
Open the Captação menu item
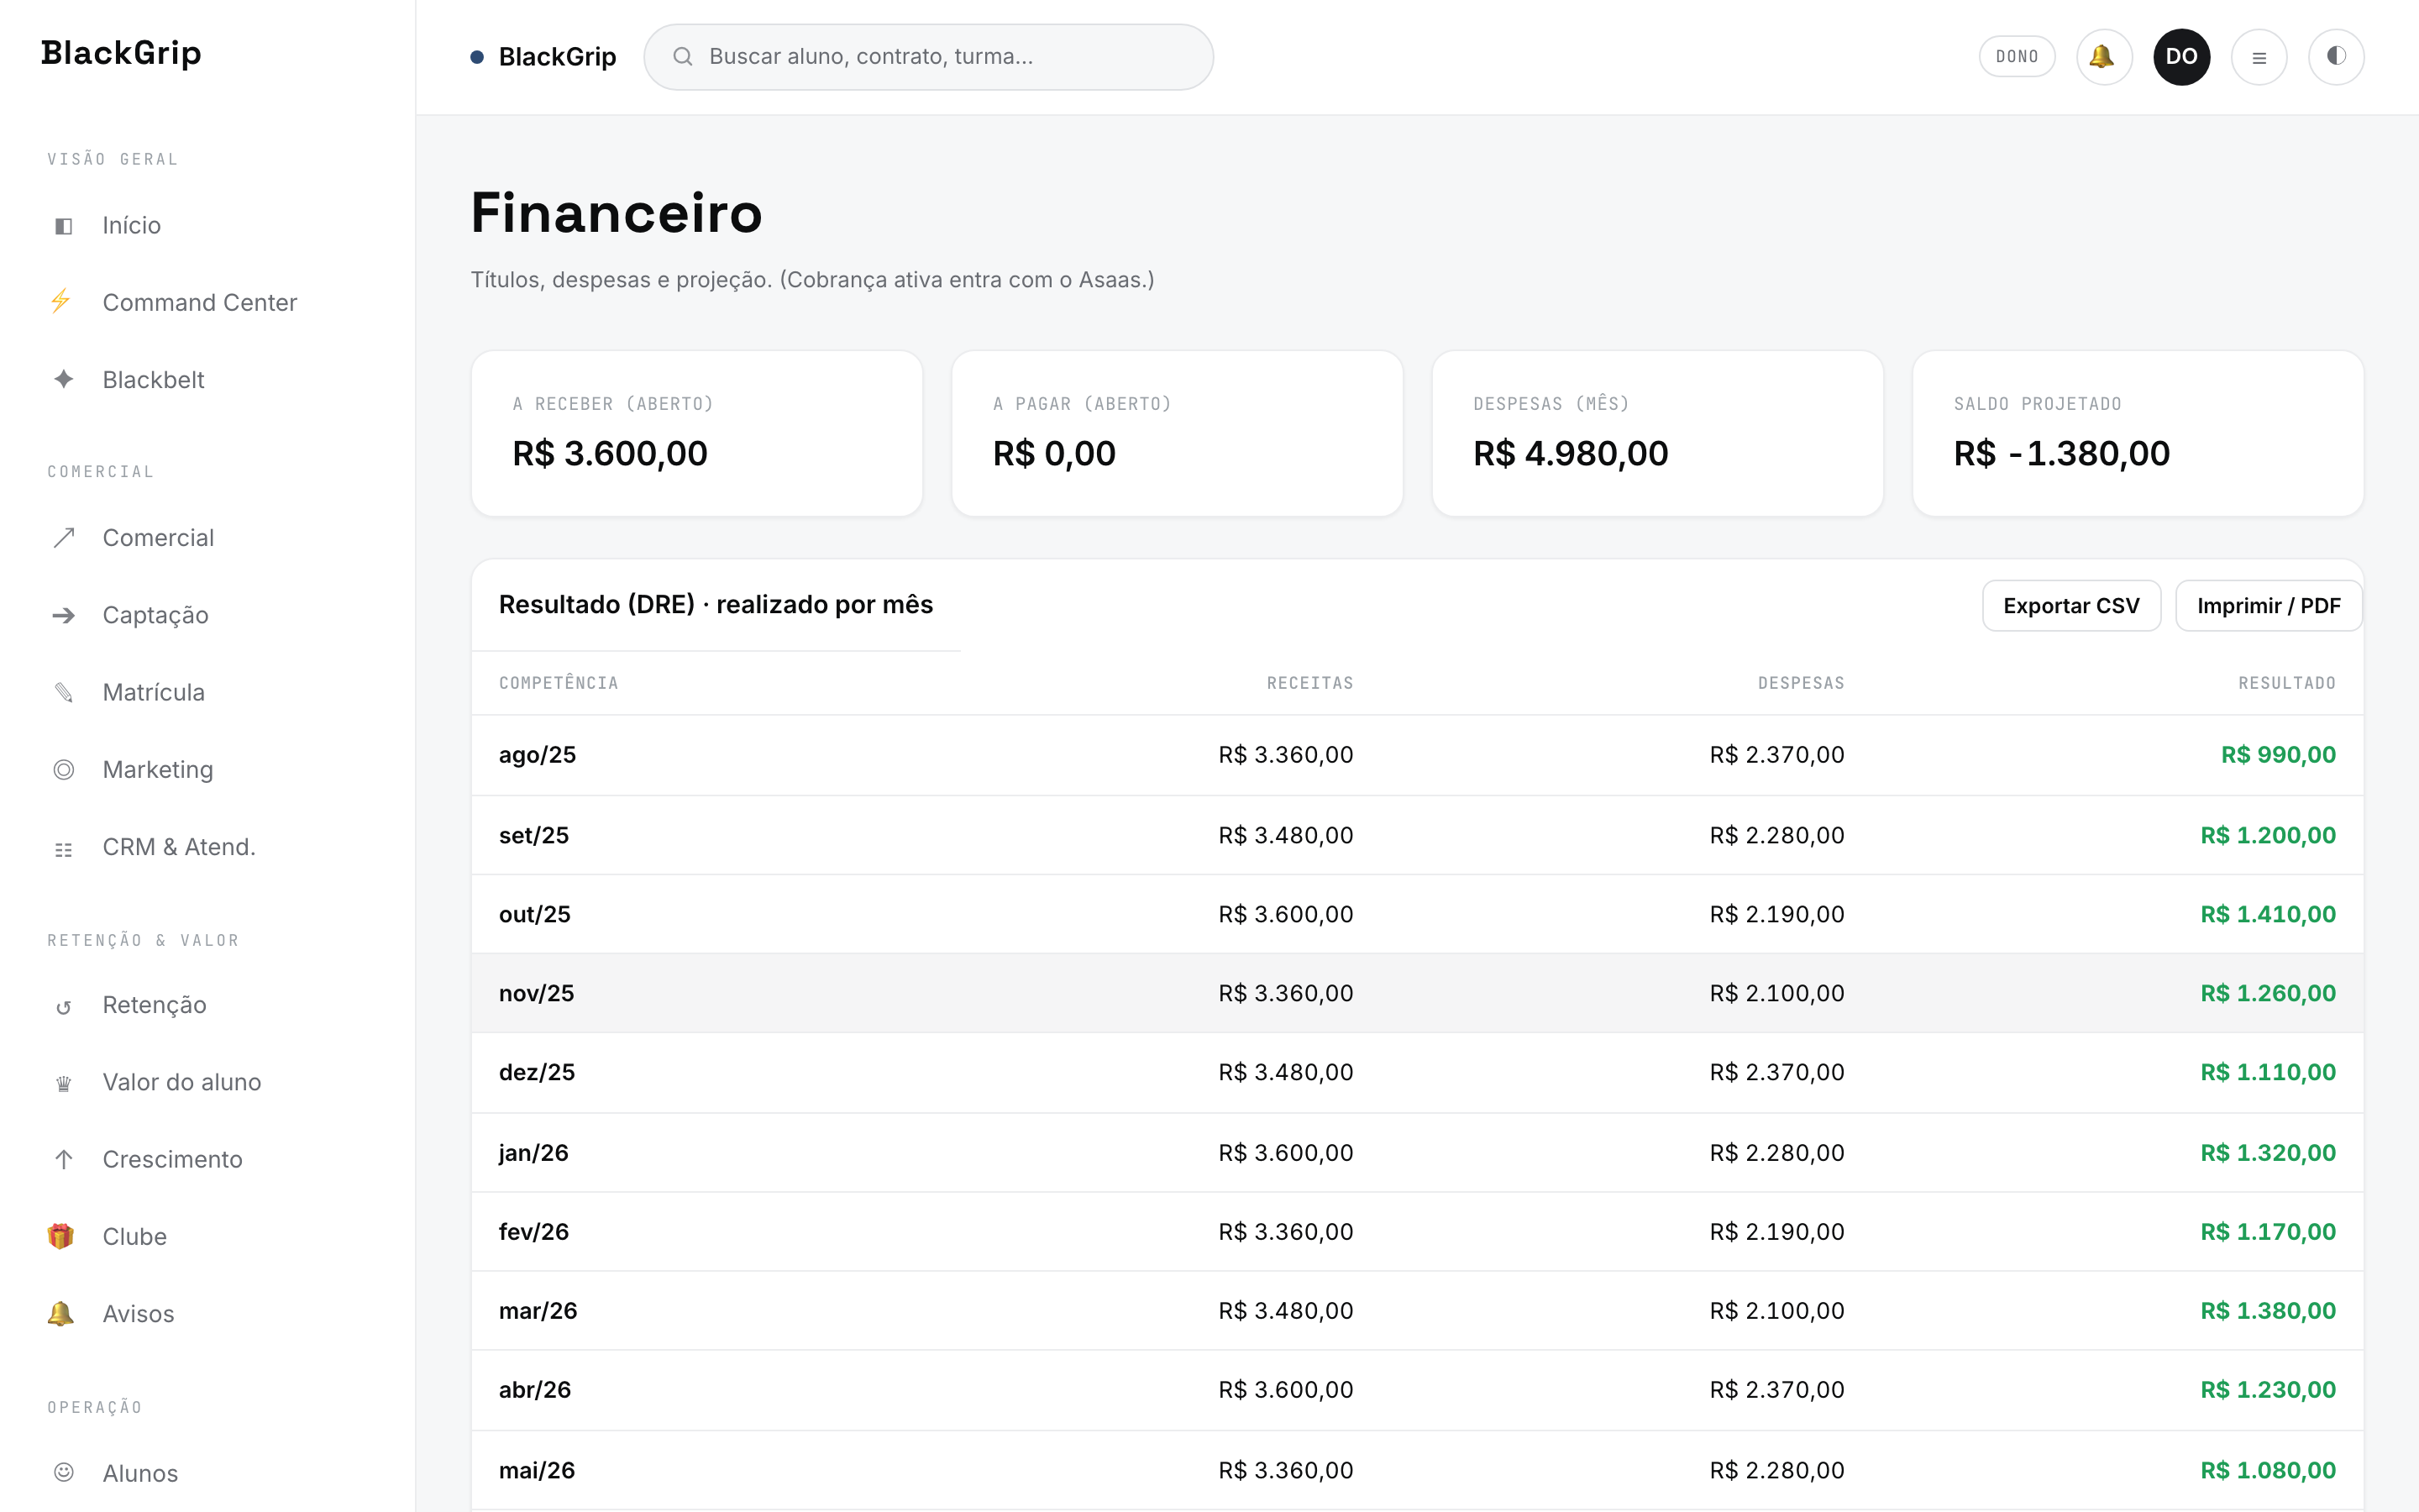[x=208, y=615]
